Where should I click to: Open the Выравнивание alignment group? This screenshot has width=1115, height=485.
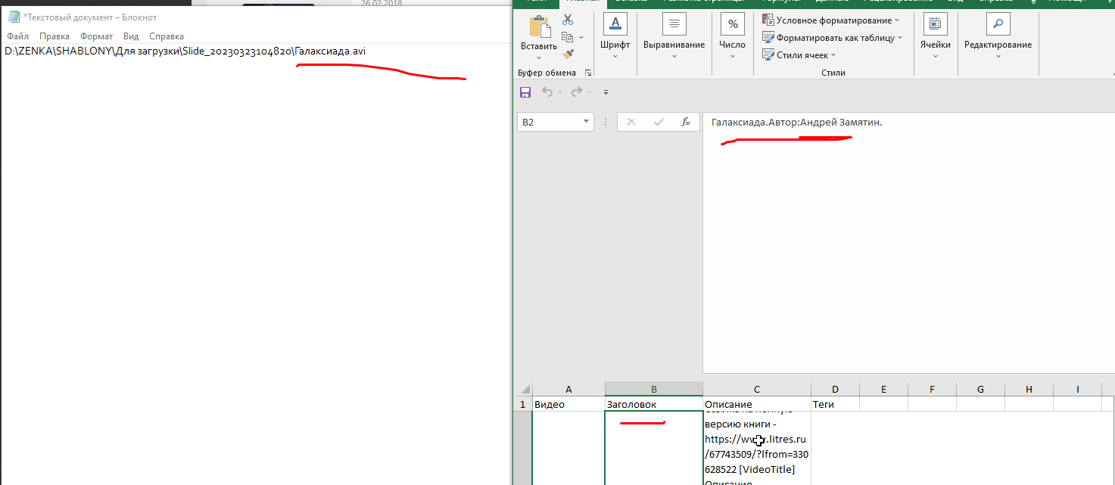(x=674, y=38)
